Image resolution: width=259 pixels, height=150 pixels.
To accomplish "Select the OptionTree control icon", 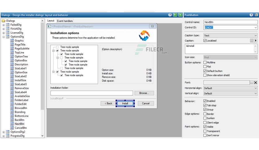I will click(x=12, y=56).
